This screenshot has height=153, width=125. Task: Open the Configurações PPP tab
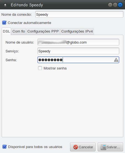(x=43, y=31)
